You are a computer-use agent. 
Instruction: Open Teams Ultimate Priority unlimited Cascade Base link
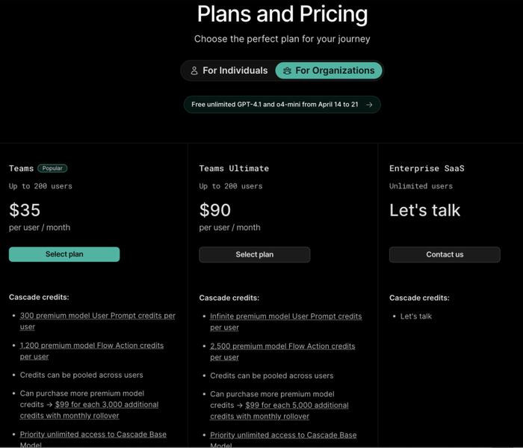[x=283, y=440]
